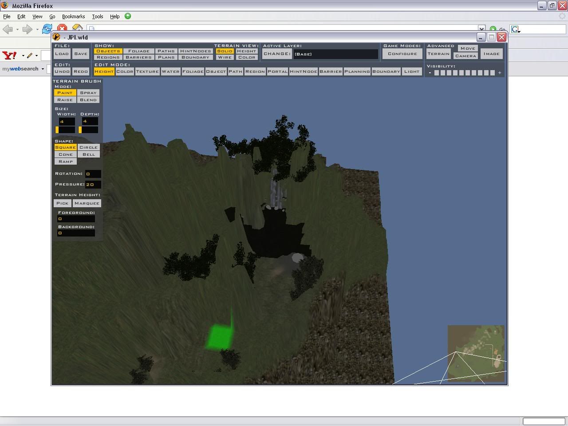This screenshot has height=426, width=568.
Task: Switch to Region edit mode
Action: point(255,71)
